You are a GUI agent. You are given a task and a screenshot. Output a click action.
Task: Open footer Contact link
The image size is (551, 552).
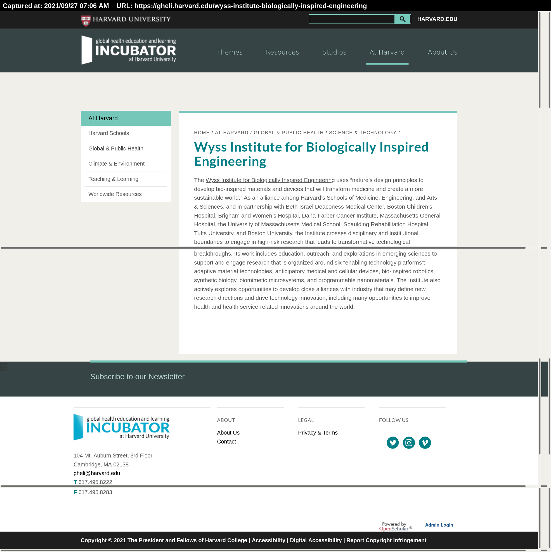coord(226,442)
